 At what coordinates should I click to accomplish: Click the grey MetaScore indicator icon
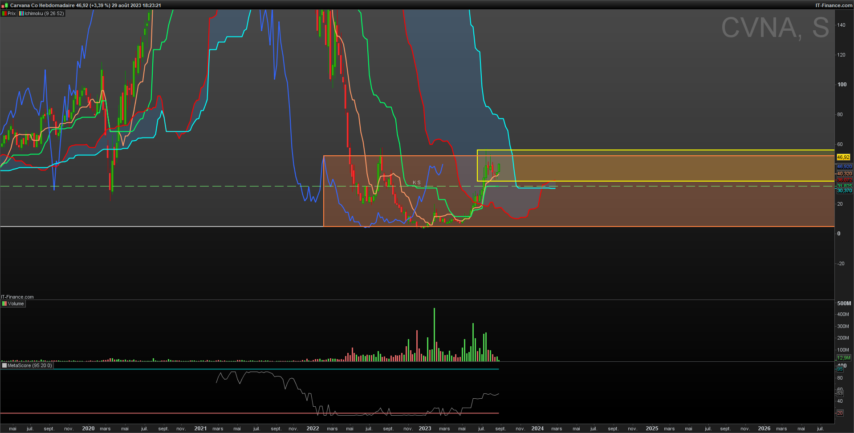[4, 365]
